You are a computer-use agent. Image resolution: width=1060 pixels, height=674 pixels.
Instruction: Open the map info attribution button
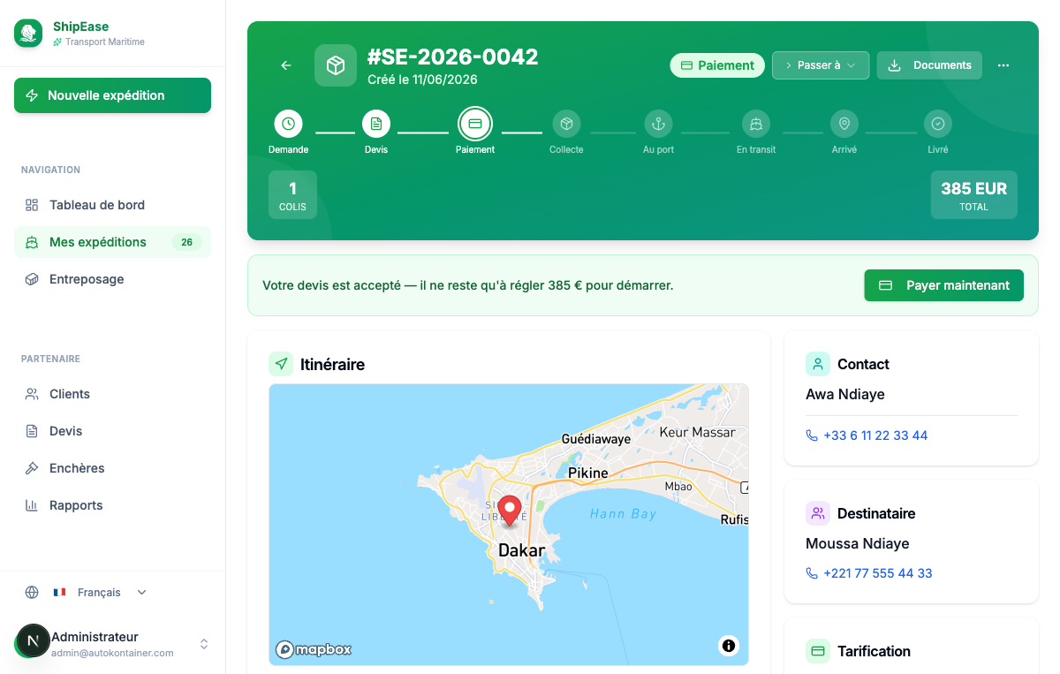(729, 646)
